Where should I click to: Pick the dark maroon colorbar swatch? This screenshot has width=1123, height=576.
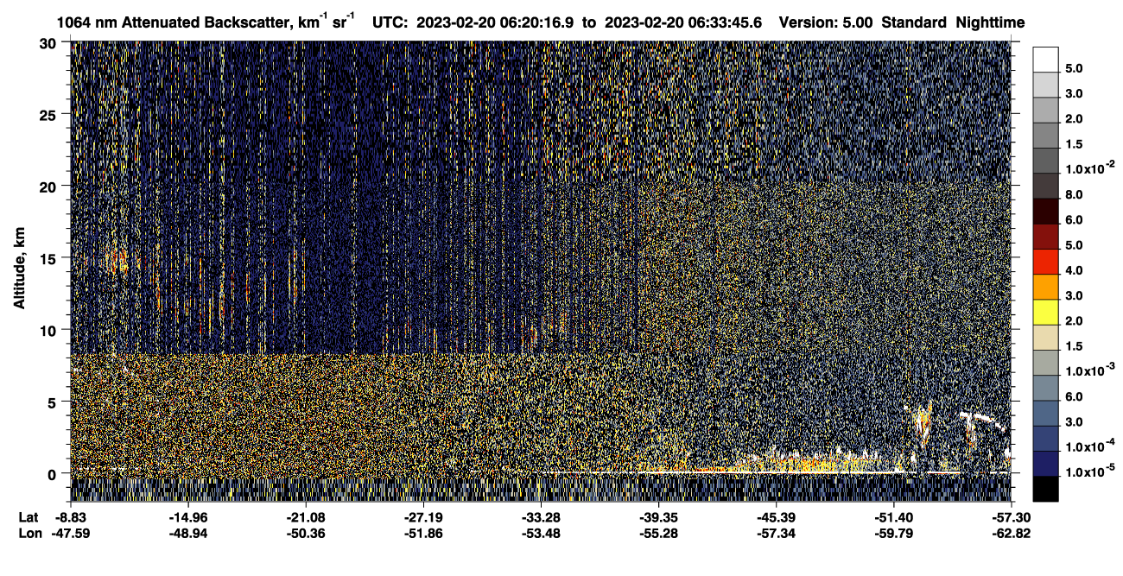[x=1045, y=211]
